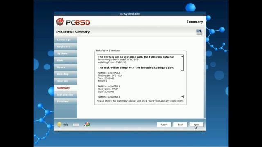Click the 'Mount: /' line
The height and width of the screenshot is (147, 262).
pos(102,81)
